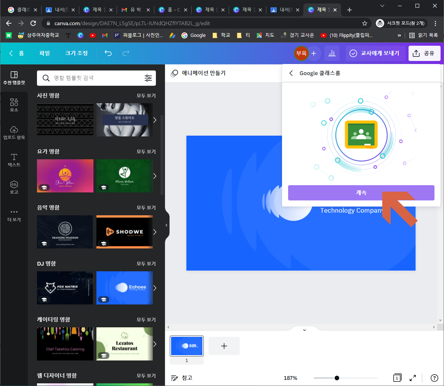This screenshot has height=386, width=444.
Task: Click the animation (애니메이션 만들기) button
Action: click(198, 73)
